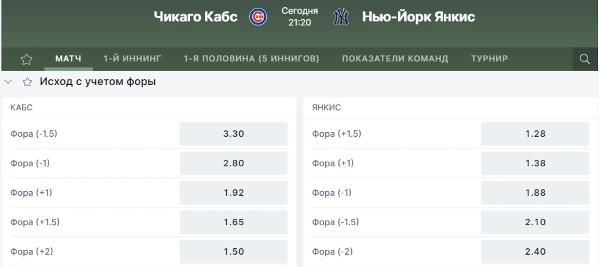Viewport: 599px width, 267px height.
Task: Pick Янкис Фора (+1.5) odds 1.28
Action: pos(535,134)
